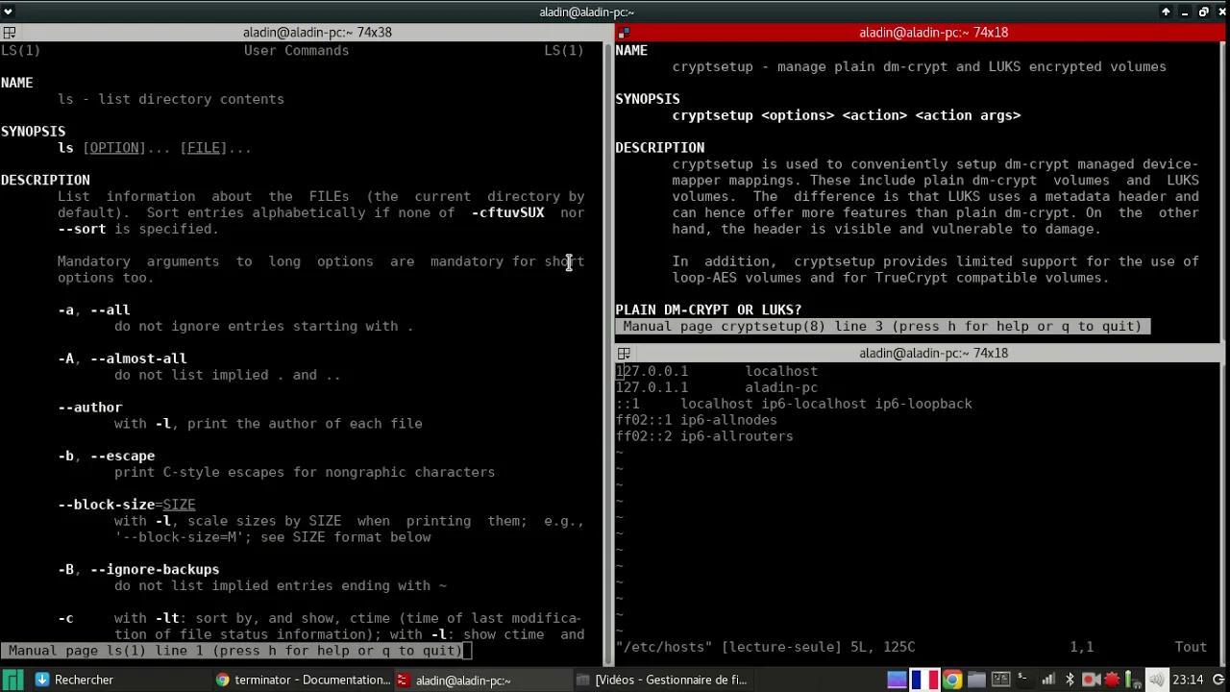Click the '--block-size=SIZE' option text
1230x692 pixels.
[127, 505]
